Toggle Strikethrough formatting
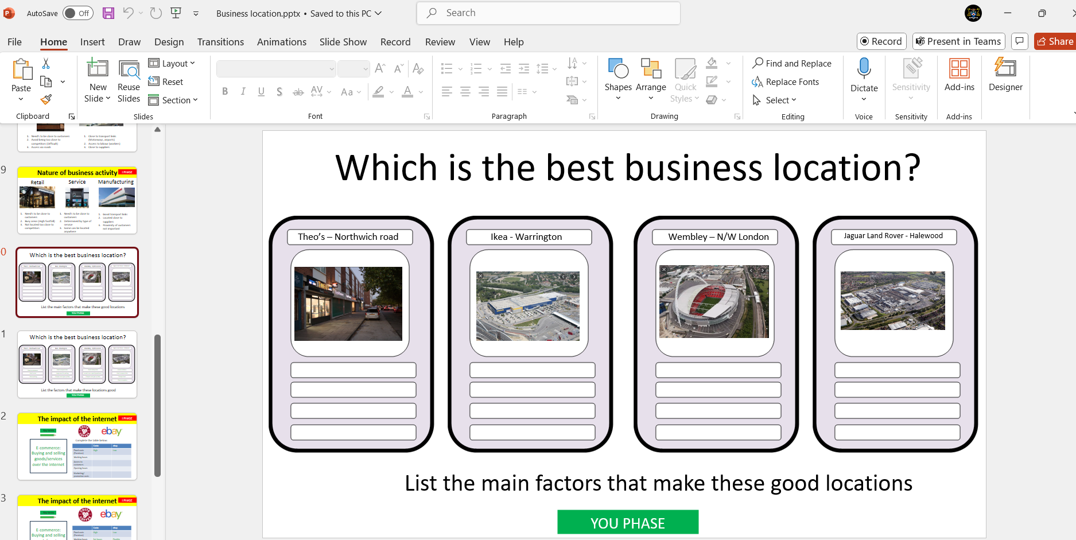This screenshot has width=1076, height=540. pyautogui.click(x=298, y=92)
